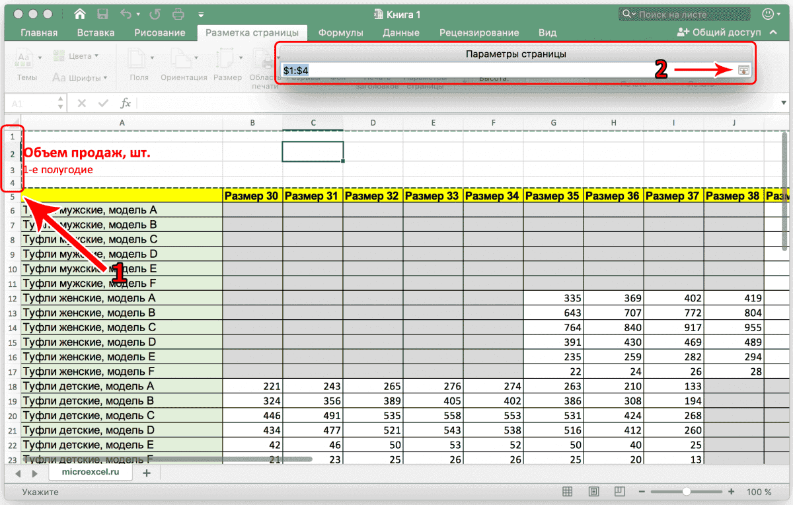Select the microexcel.ru sheet tab

(90, 473)
